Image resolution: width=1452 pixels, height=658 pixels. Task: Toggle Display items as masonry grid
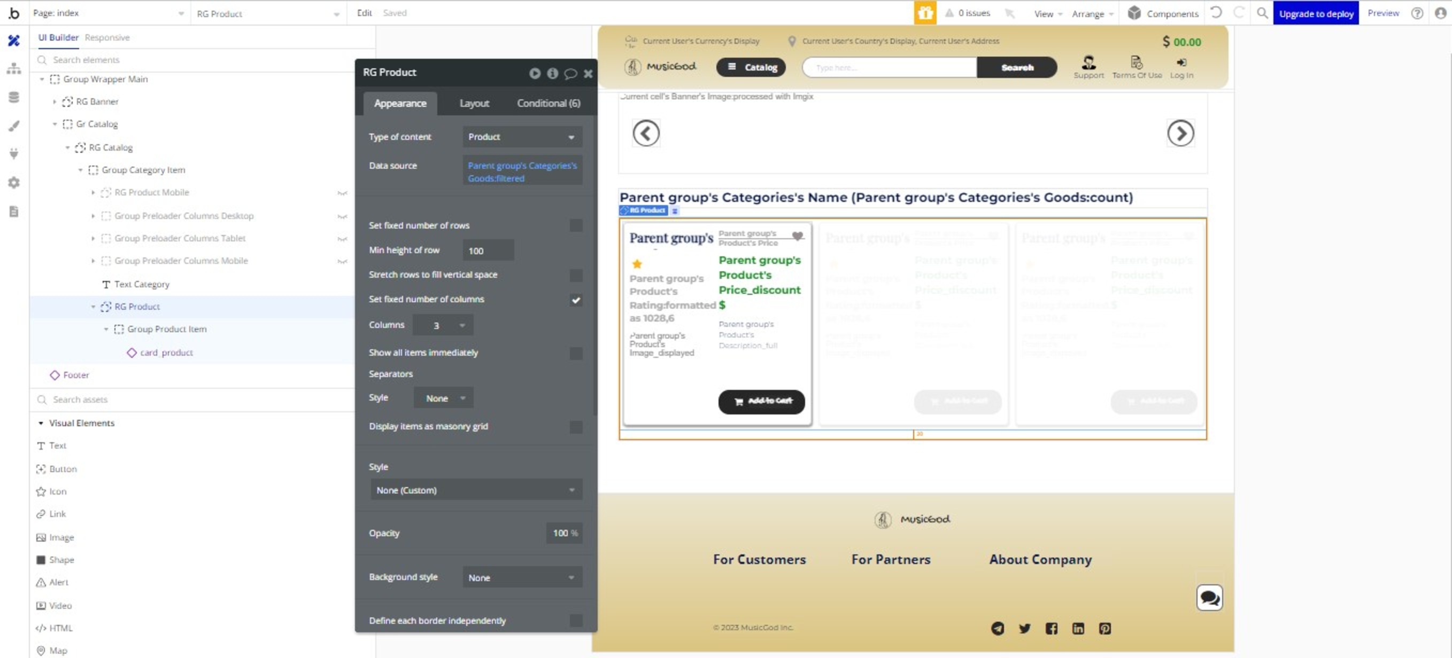[x=575, y=427]
